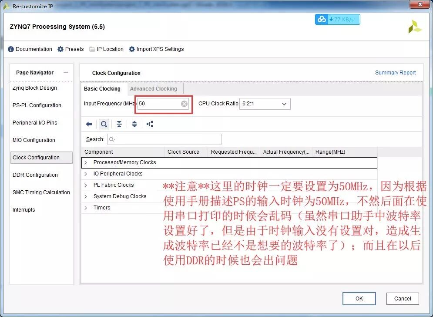Click the OK button
433x317 pixels.
click(359, 298)
